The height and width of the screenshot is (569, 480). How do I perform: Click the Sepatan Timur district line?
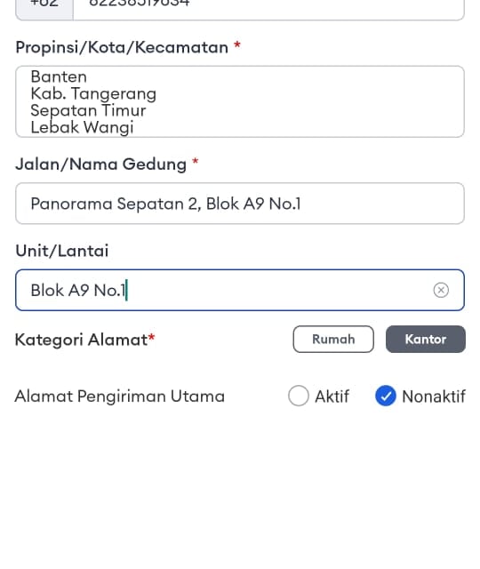click(x=88, y=110)
